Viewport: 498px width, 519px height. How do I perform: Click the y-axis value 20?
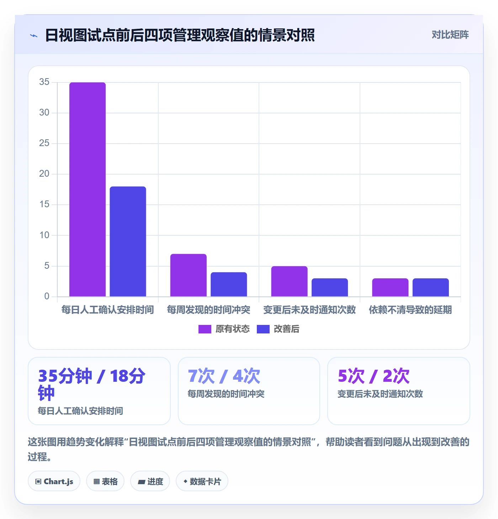[x=44, y=174]
